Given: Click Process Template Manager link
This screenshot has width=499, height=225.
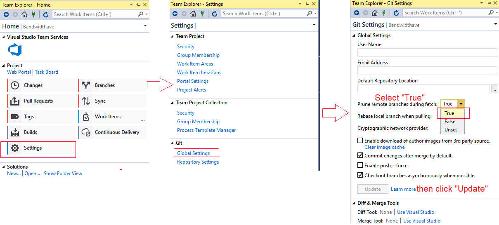Looking at the screenshot, I should [206, 130].
